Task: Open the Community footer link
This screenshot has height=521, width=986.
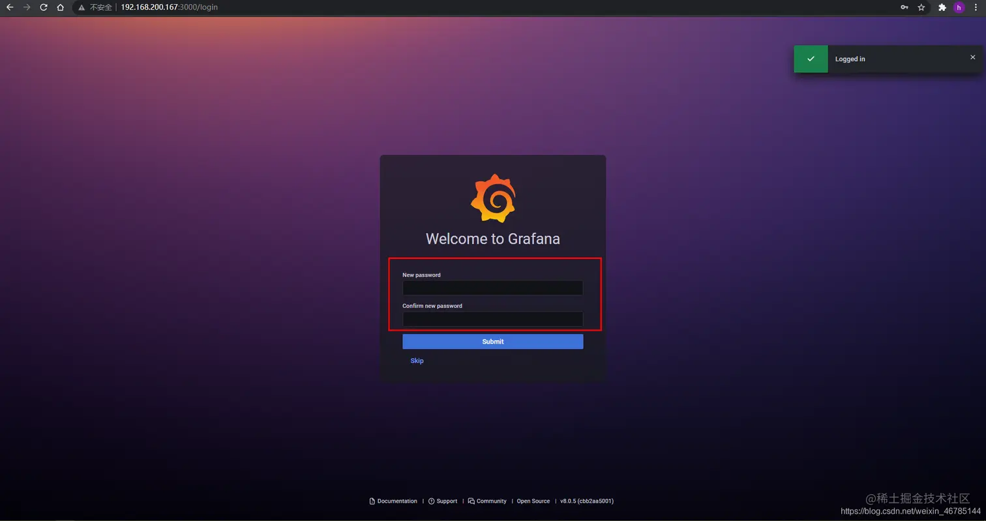Action: (487, 501)
